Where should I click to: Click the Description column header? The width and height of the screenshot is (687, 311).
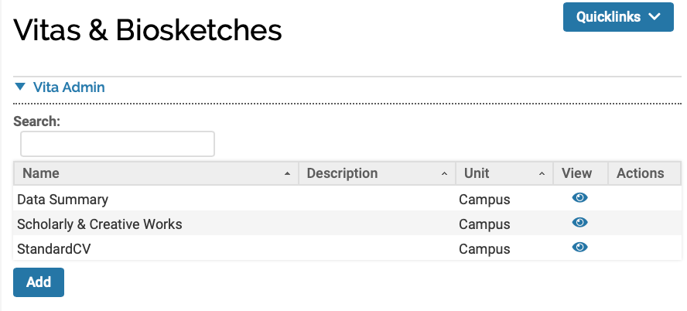(342, 173)
